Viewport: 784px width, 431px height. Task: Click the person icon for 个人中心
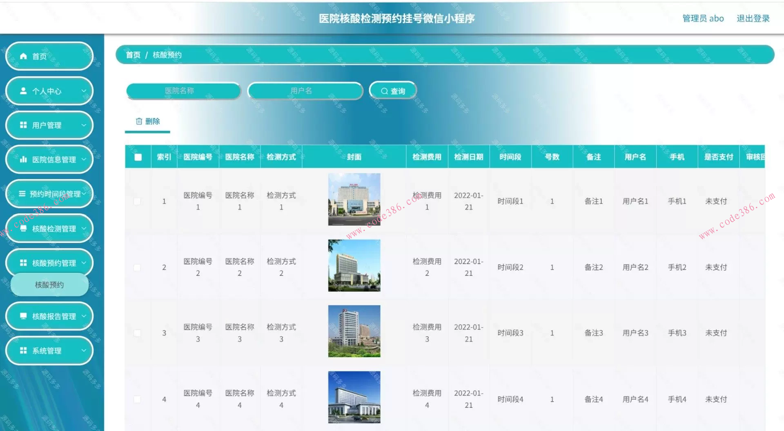23,91
